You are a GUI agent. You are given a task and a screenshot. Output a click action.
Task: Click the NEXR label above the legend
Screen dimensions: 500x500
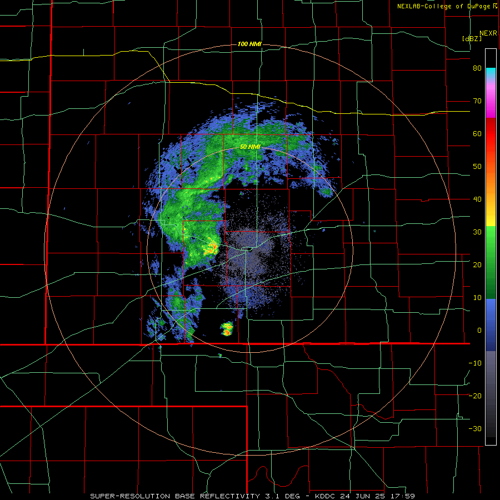tap(488, 33)
